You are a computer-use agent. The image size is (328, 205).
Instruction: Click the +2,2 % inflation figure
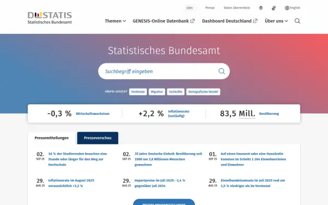(x=151, y=114)
